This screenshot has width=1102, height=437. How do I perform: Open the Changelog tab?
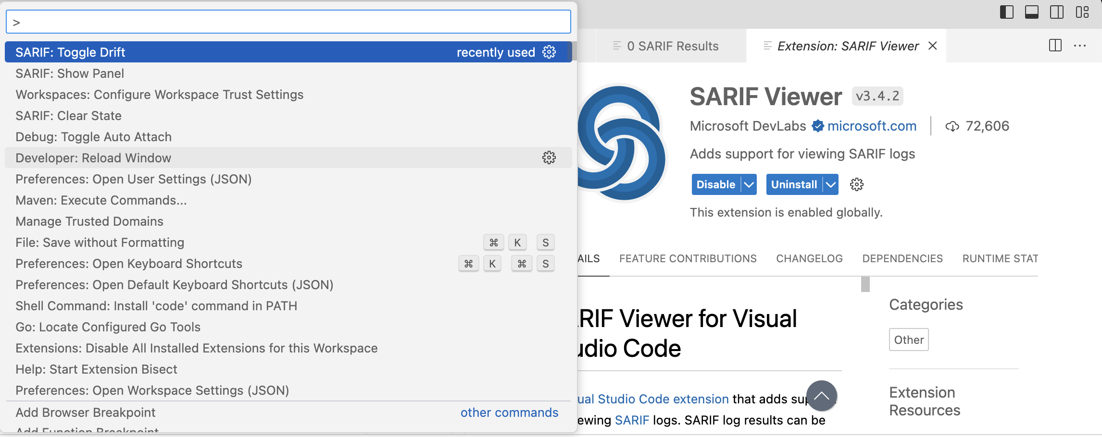coord(809,259)
